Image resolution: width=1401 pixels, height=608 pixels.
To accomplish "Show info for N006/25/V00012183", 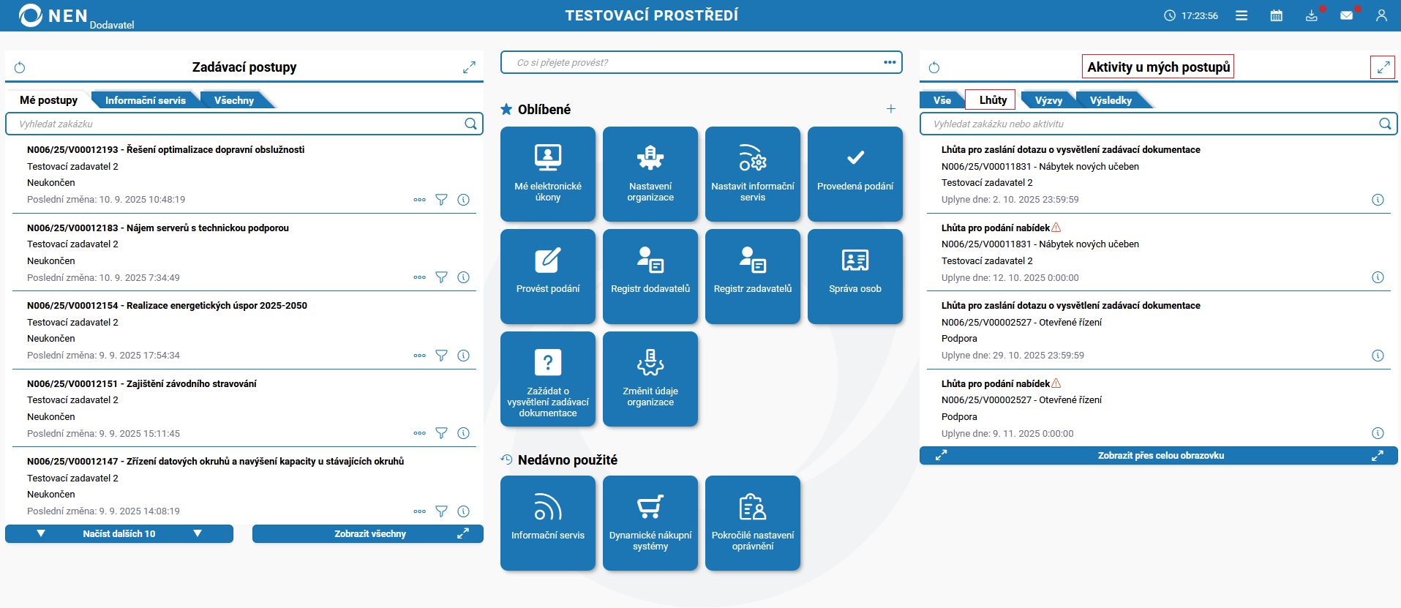I will [x=463, y=277].
